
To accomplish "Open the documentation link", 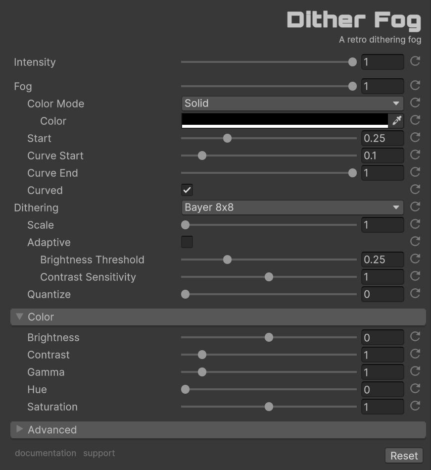I will pyautogui.click(x=46, y=453).
